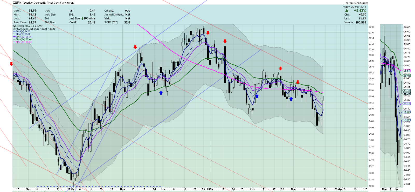
Task: Select red down arrow above late-February candles
Action: (280, 68)
